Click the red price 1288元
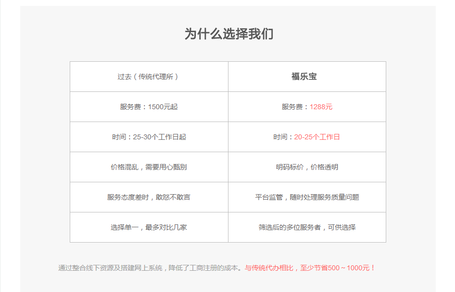Viewport: 455px width, 292px height. click(320, 107)
